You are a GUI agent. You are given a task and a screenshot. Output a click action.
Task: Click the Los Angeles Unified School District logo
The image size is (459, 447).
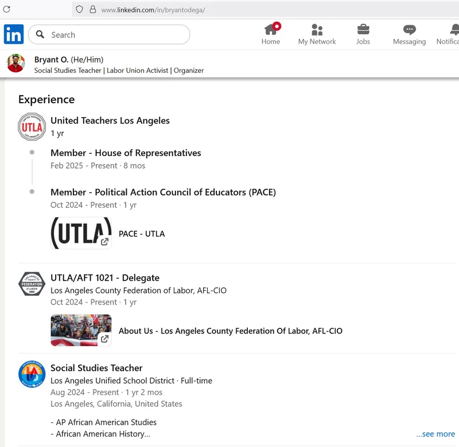tap(32, 374)
